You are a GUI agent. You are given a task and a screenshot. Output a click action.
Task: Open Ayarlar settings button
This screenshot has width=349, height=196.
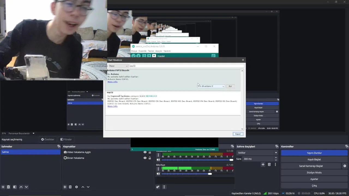click(314, 179)
